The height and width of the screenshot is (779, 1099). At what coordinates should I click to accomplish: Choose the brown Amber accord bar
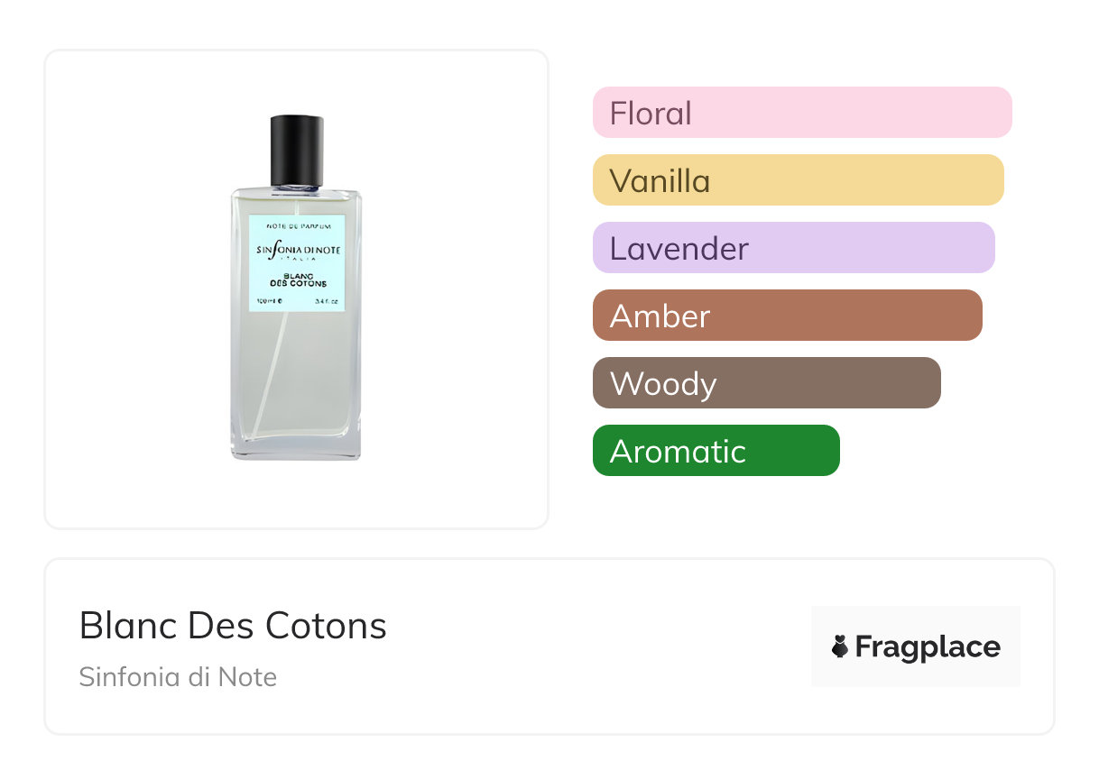[x=787, y=316]
